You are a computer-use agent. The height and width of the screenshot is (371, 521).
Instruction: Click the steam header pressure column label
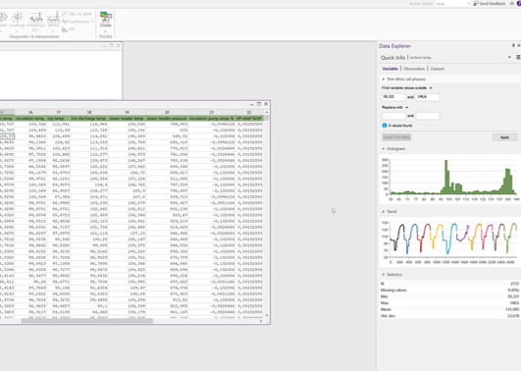167,118
